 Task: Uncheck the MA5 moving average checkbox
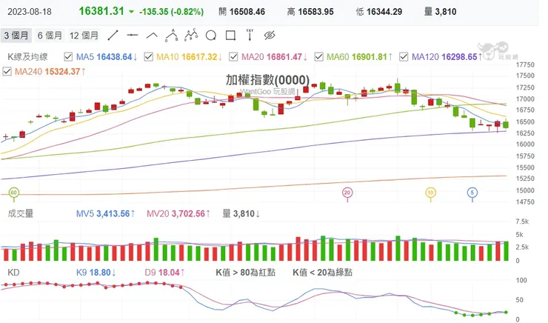[x=68, y=56]
